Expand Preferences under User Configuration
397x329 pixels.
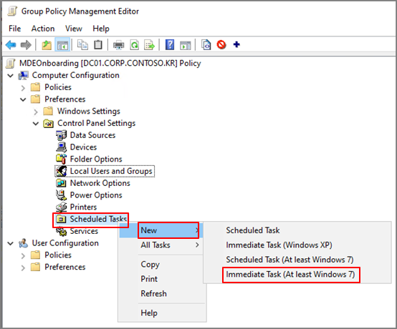point(23,267)
